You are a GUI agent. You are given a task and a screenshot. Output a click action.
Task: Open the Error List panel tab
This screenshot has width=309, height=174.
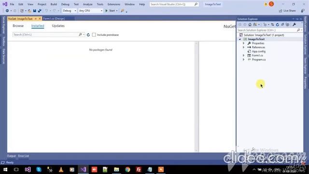point(24,156)
